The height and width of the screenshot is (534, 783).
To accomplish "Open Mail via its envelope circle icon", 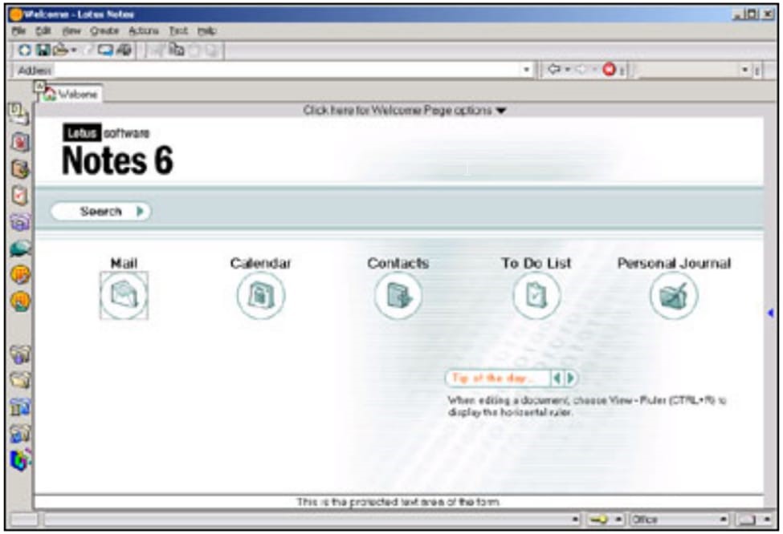I will click(124, 296).
